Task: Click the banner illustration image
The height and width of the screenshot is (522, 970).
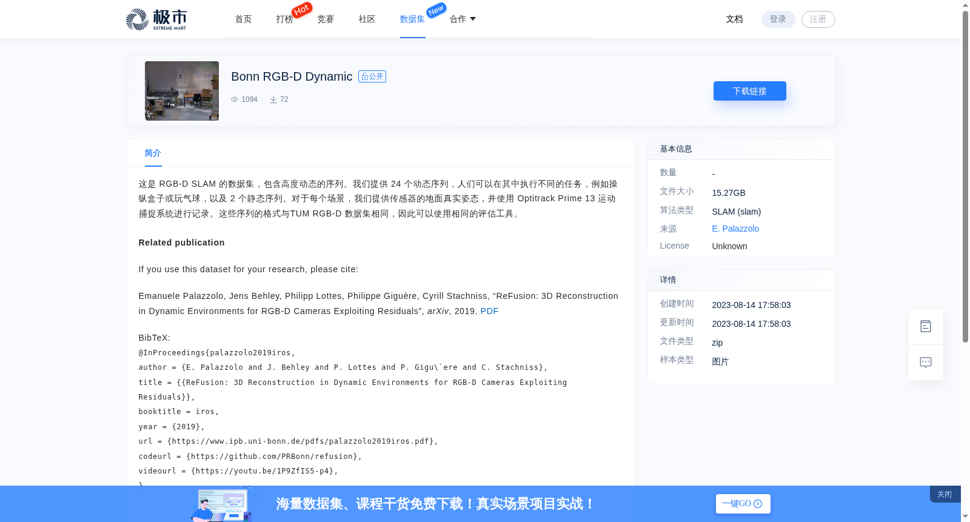Action: (x=222, y=504)
